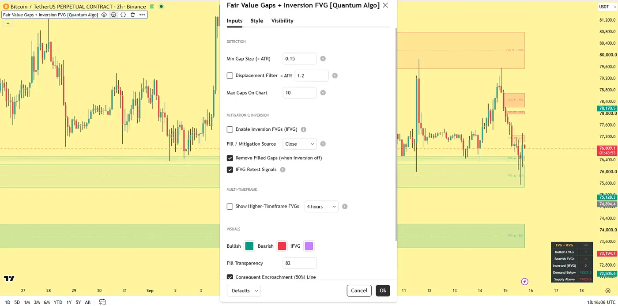Viewport: 618px width, 306px height.
Task: Select the 5D time range
Action: 17,302
